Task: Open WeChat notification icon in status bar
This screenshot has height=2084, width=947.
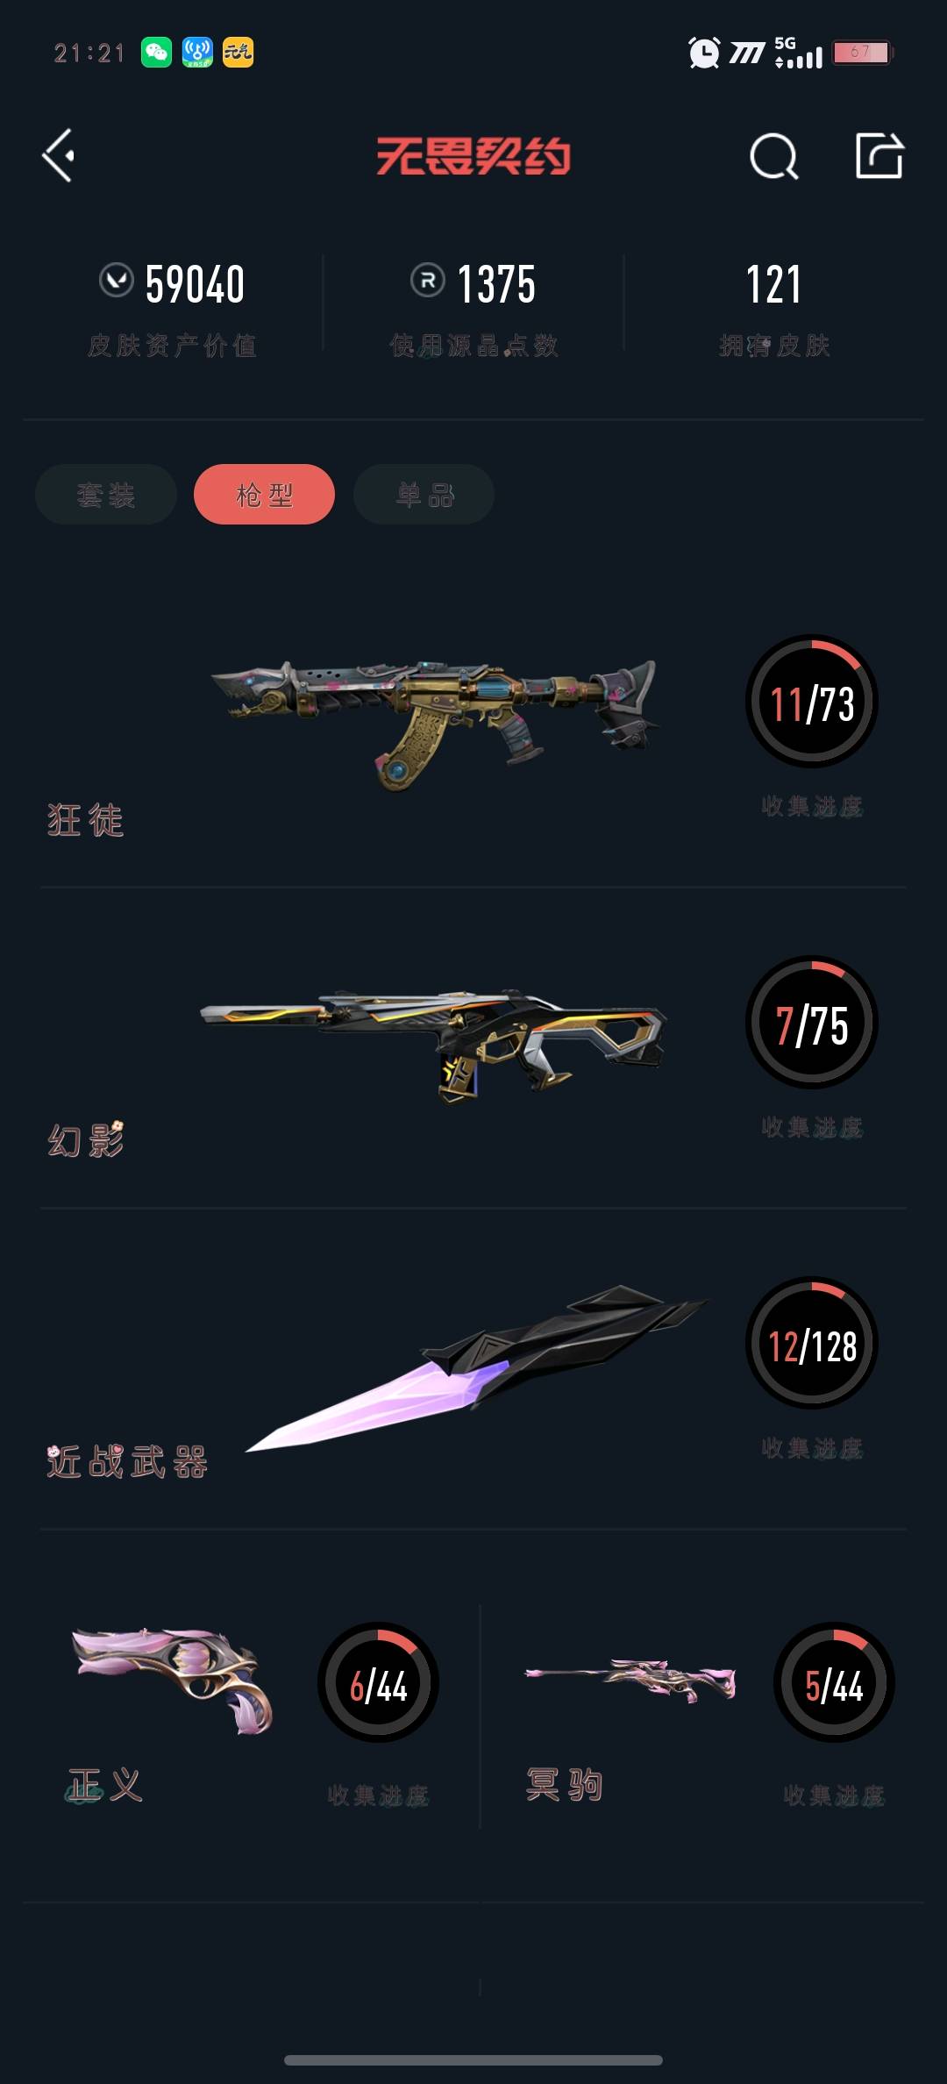Action: (156, 53)
